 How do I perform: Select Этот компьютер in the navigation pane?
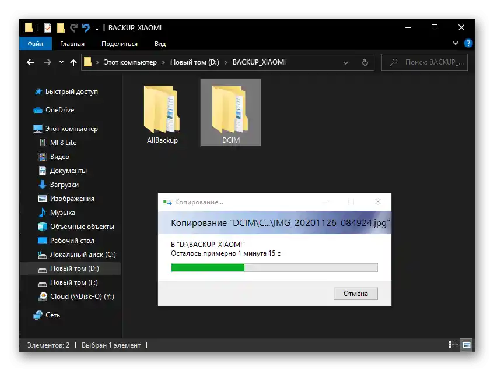(x=72, y=129)
